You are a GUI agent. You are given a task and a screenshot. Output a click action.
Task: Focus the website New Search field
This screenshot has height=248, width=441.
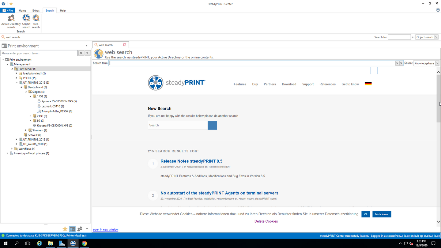178,125
